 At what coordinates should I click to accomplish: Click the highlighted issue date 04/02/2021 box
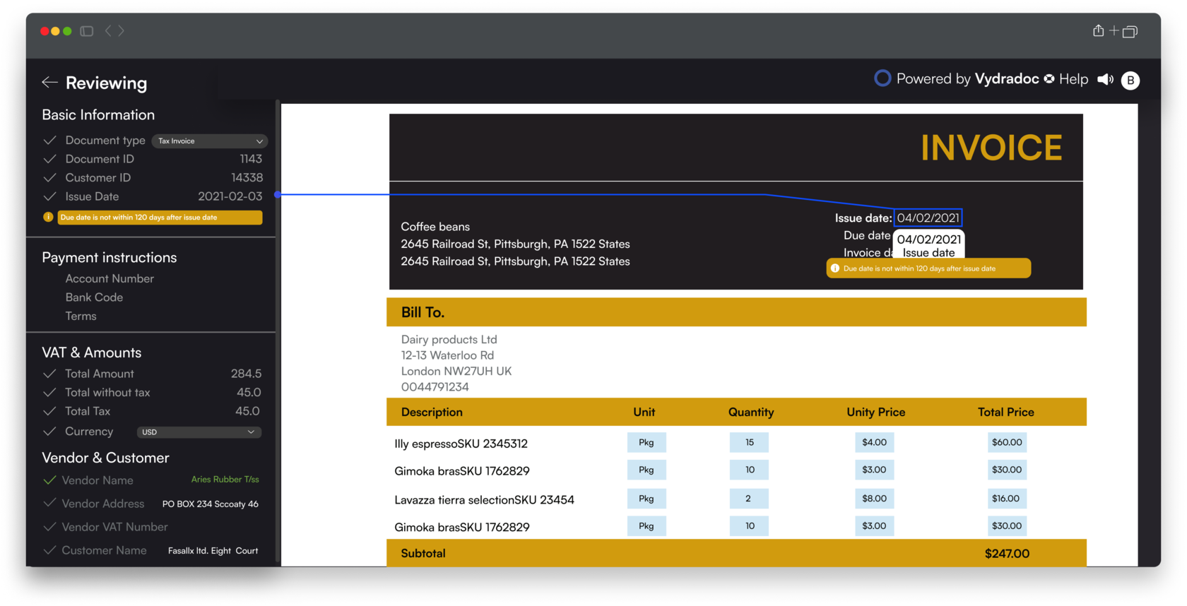(x=928, y=218)
